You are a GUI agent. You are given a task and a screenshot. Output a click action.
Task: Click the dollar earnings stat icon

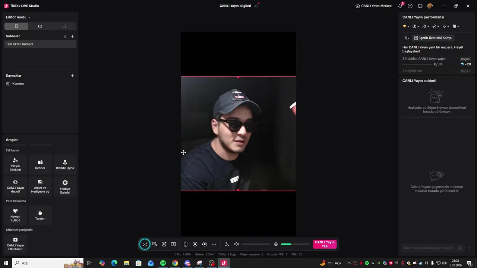click(416, 26)
